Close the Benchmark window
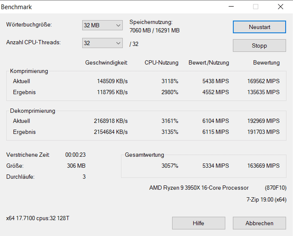This screenshot has width=293, height=236. click(281, 7)
